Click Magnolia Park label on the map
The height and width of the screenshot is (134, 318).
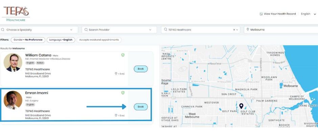(246, 89)
